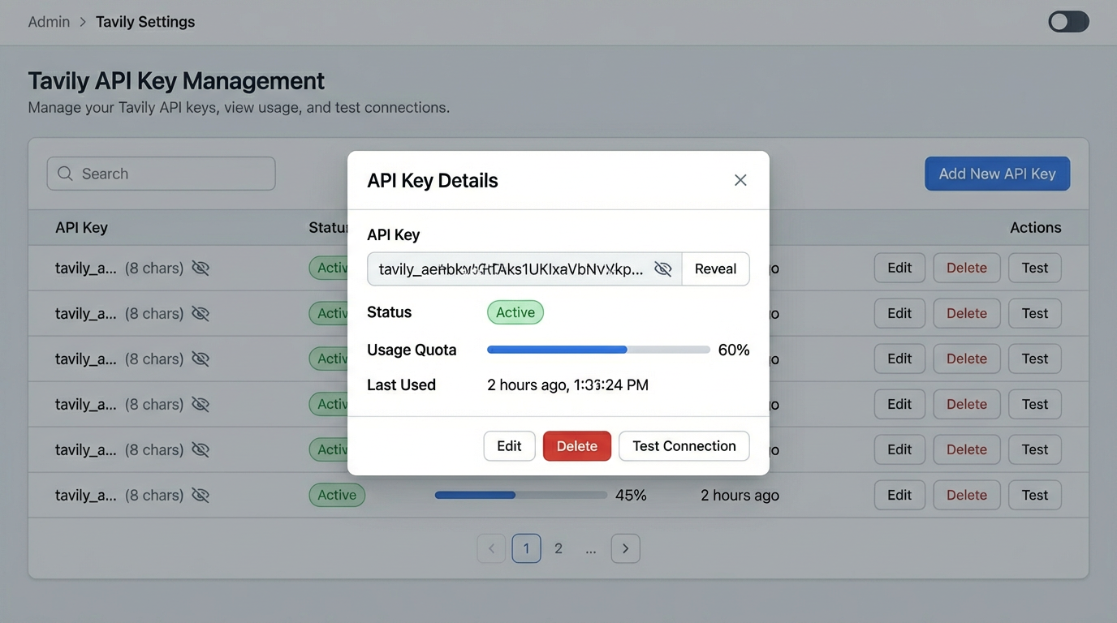The width and height of the screenshot is (1117, 623).
Task: Go to the previous page with the left chevron
Action: pos(491,548)
